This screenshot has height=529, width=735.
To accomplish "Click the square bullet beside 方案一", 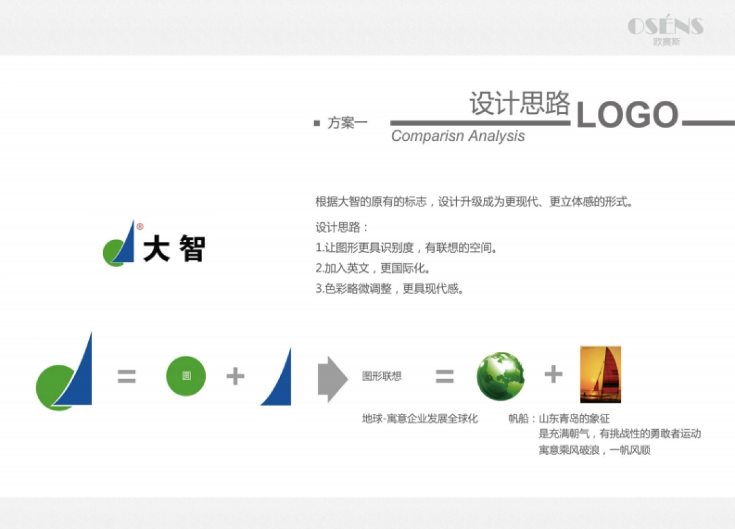I will click(x=318, y=121).
